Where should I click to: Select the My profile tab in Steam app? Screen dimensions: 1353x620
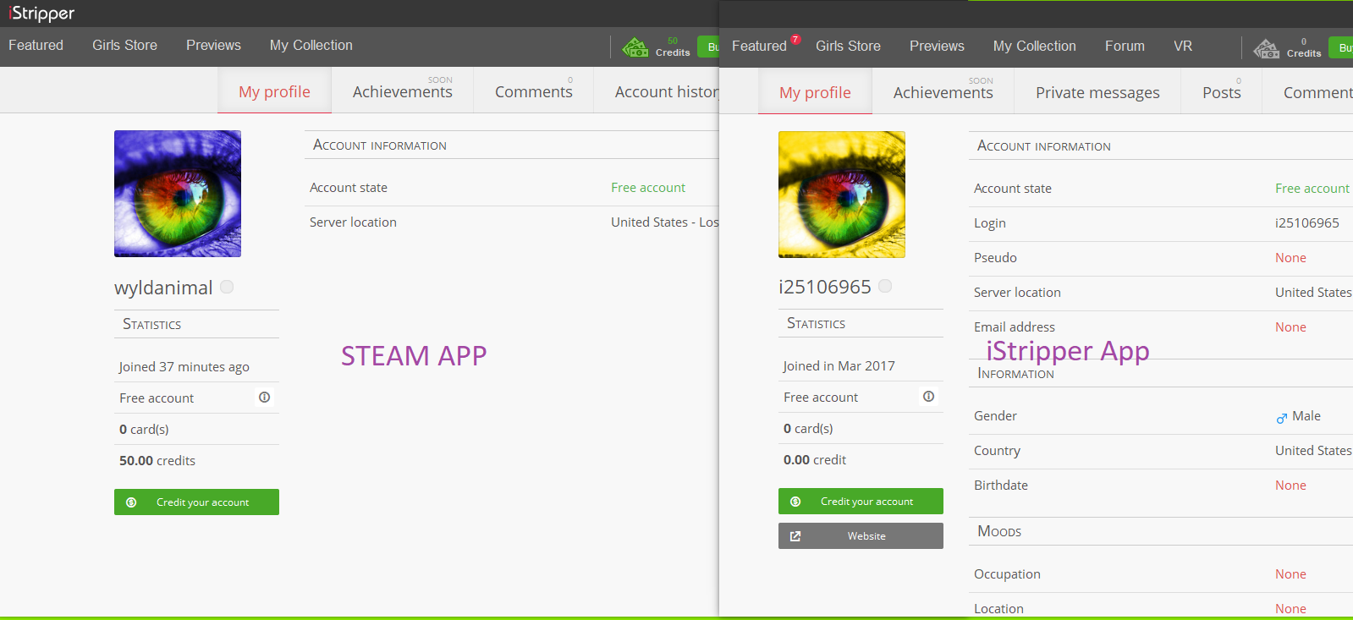[274, 91]
